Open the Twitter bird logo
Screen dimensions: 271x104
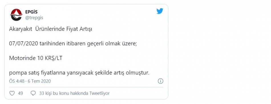(x=160, y=11)
